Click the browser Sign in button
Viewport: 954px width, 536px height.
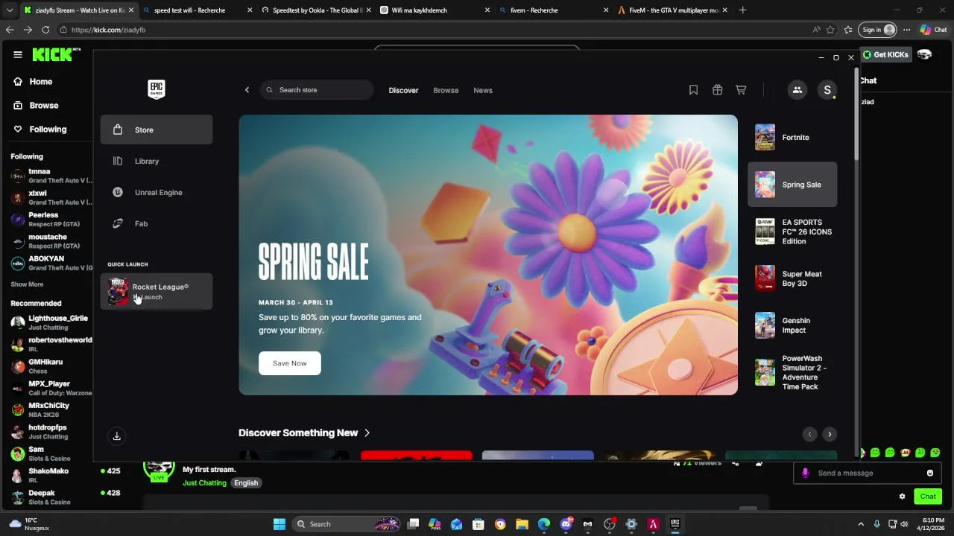[876, 30]
